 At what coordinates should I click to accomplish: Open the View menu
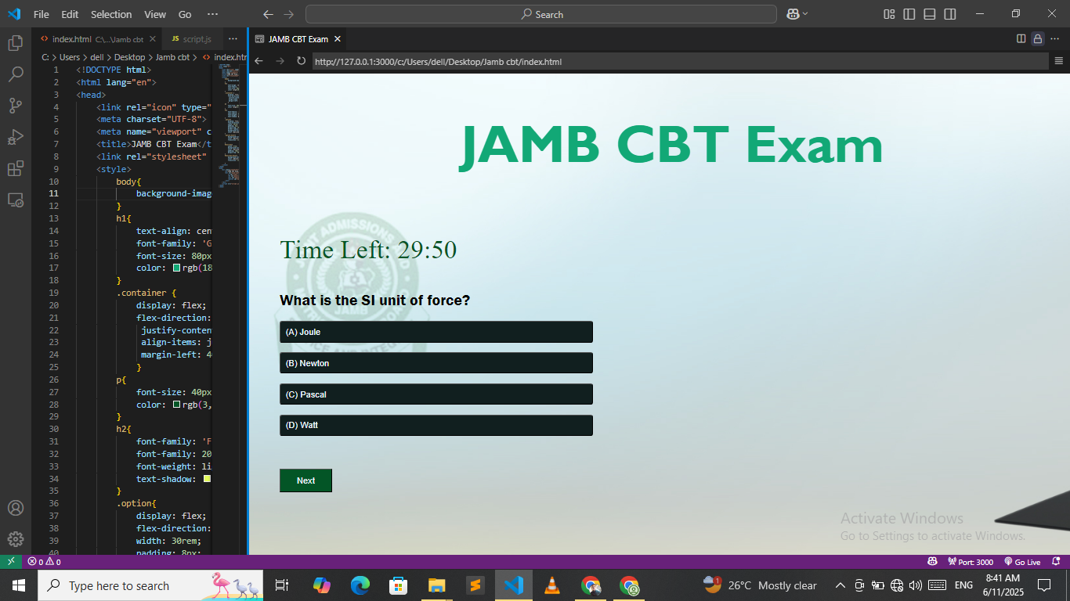point(155,14)
